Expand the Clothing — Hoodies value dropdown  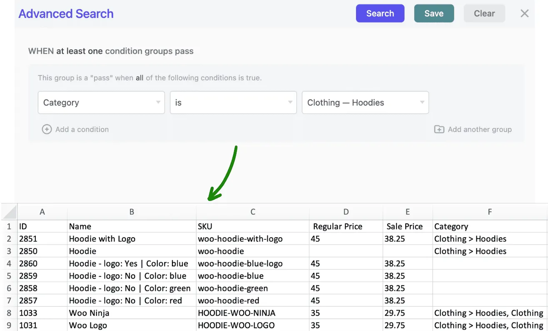coord(365,103)
